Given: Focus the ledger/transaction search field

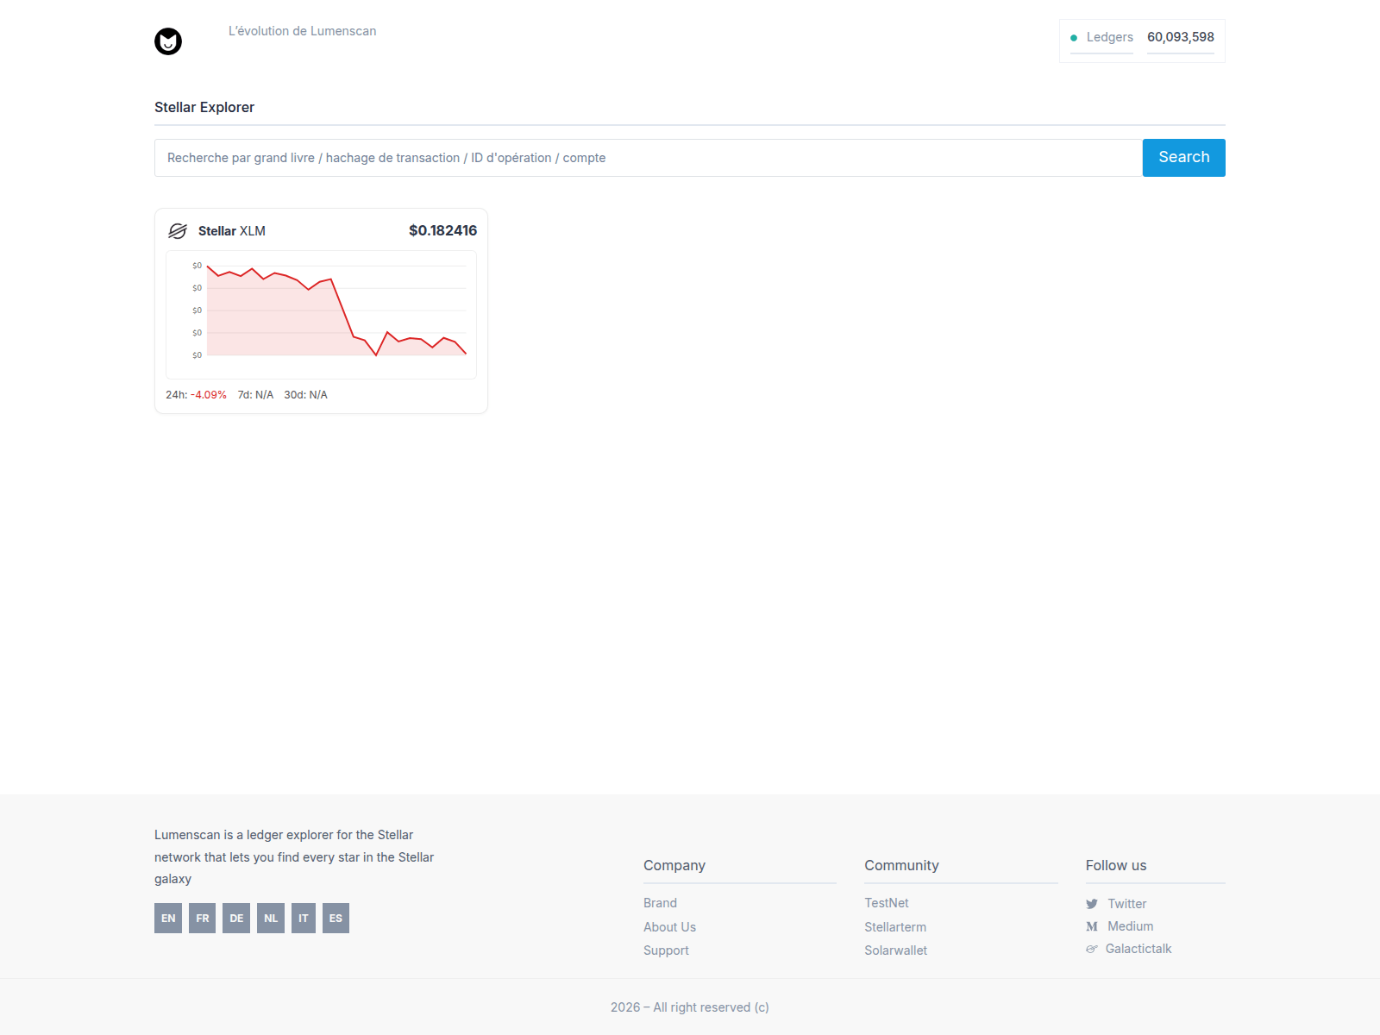Looking at the screenshot, I should click(649, 158).
